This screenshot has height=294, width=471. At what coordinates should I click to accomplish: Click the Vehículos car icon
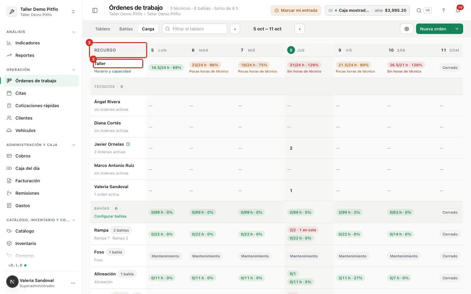(x=9, y=130)
